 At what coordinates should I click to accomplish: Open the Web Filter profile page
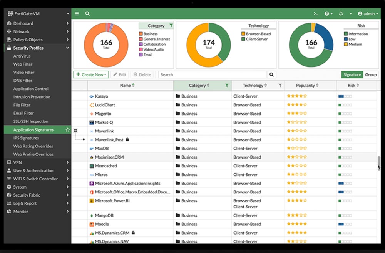pos(23,64)
